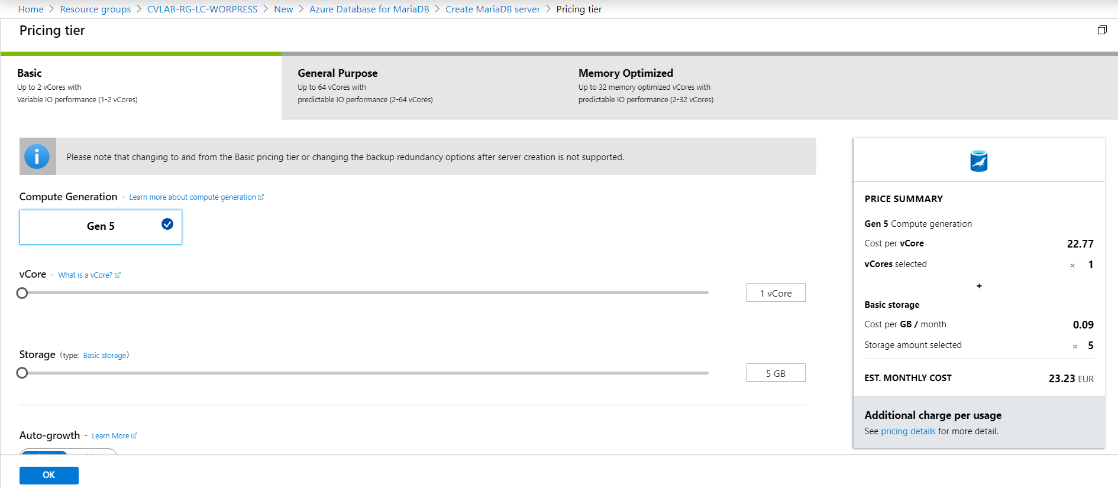
Task: Click the maximize blade icon near Pricing tier title
Action: pyautogui.click(x=1102, y=30)
